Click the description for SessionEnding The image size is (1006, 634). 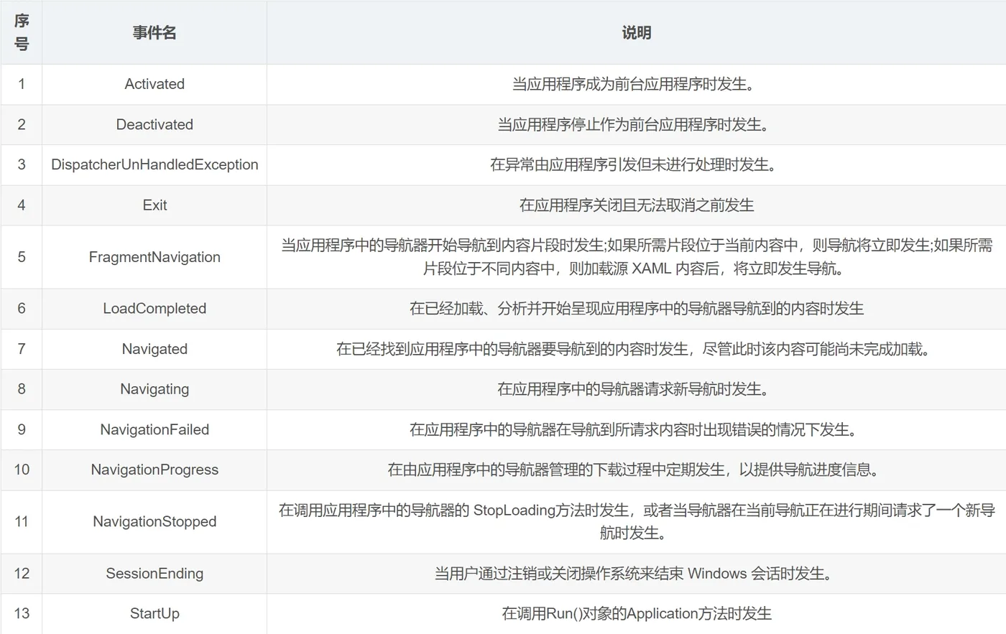[x=636, y=573]
